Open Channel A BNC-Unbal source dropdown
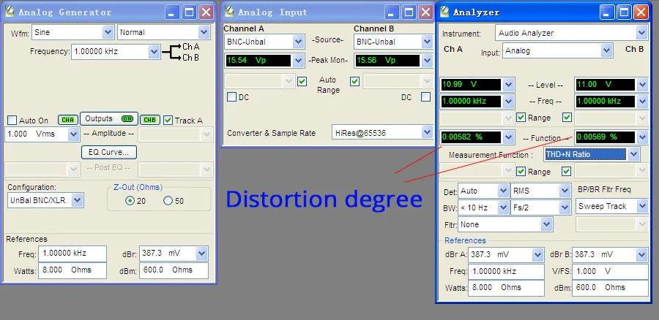Viewport: 659px width, 320px height. tap(299, 42)
